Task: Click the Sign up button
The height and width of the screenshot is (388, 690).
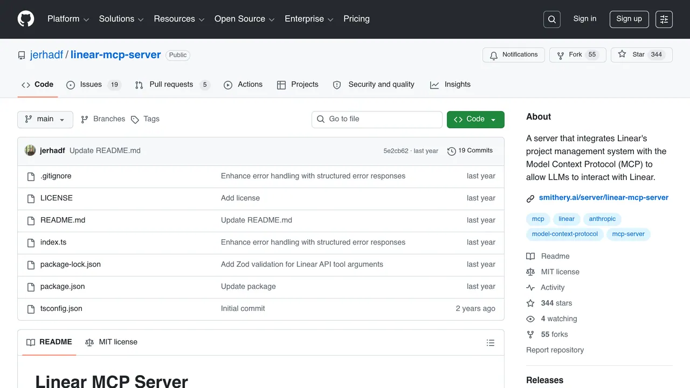Action: pyautogui.click(x=629, y=19)
